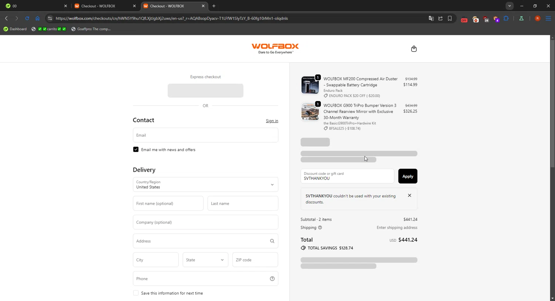Focus the Phone field
The width and height of the screenshot is (555, 301).
coord(205,279)
